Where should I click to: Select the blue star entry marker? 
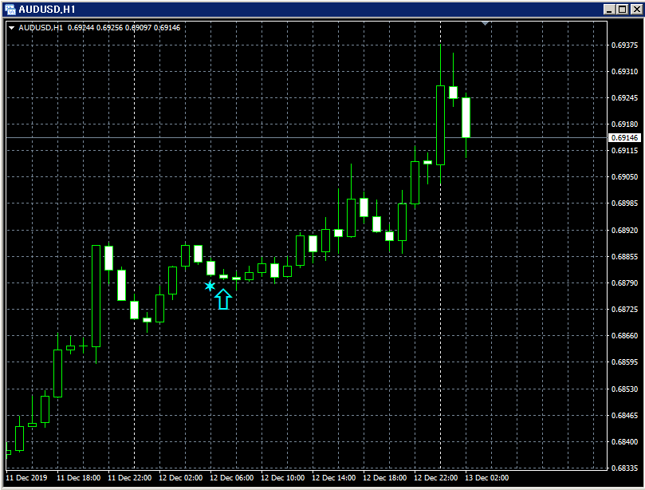(209, 286)
